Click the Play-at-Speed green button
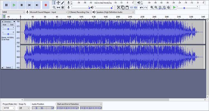Screen dimensions: 209x111 click(x=174, y=7)
